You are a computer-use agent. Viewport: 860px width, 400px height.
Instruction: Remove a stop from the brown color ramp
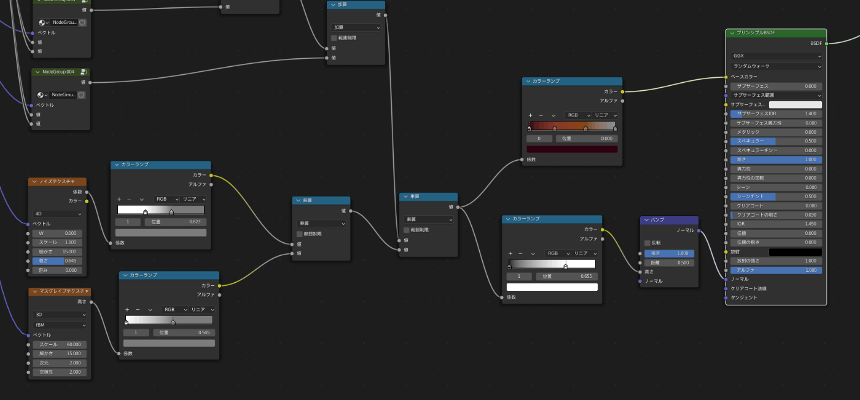point(541,115)
